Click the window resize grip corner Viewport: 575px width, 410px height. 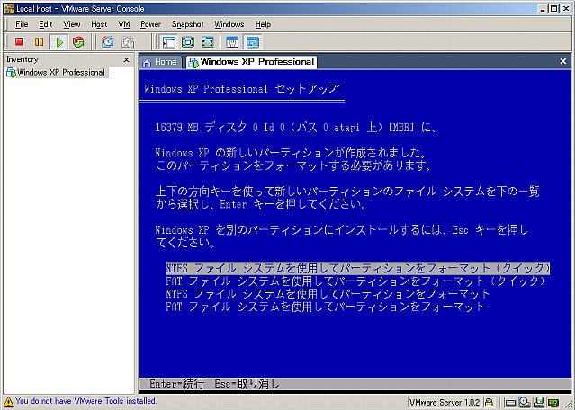coord(567,403)
